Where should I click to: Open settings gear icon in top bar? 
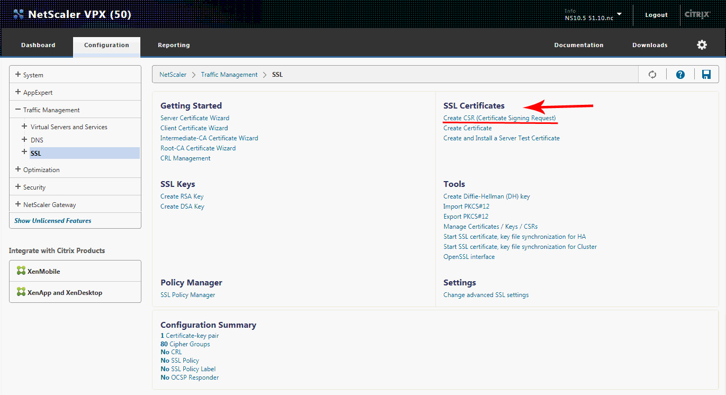pyautogui.click(x=702, y=45)
